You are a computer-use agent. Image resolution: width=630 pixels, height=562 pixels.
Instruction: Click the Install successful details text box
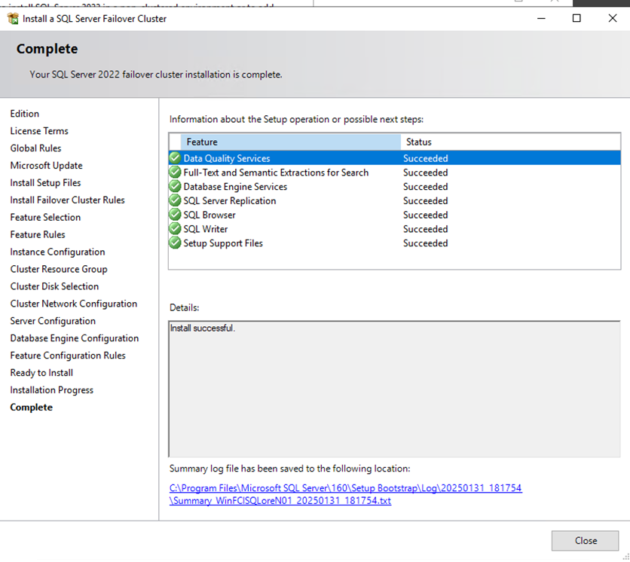(x=393, y=388)
